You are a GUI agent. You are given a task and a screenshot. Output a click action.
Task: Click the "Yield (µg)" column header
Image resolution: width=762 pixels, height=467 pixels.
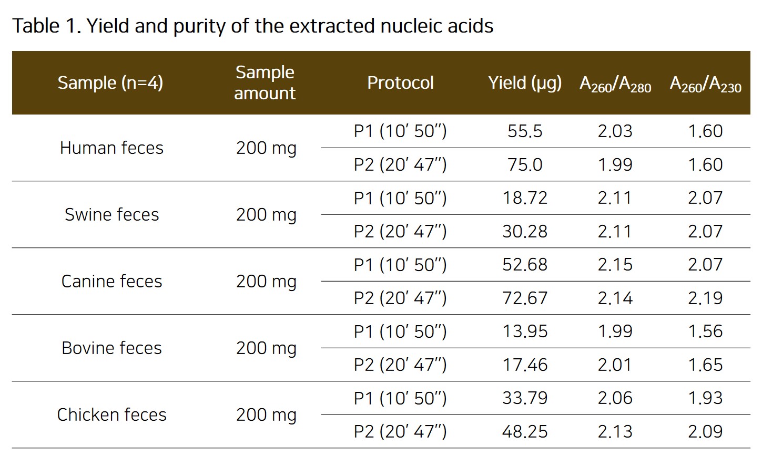525,82
